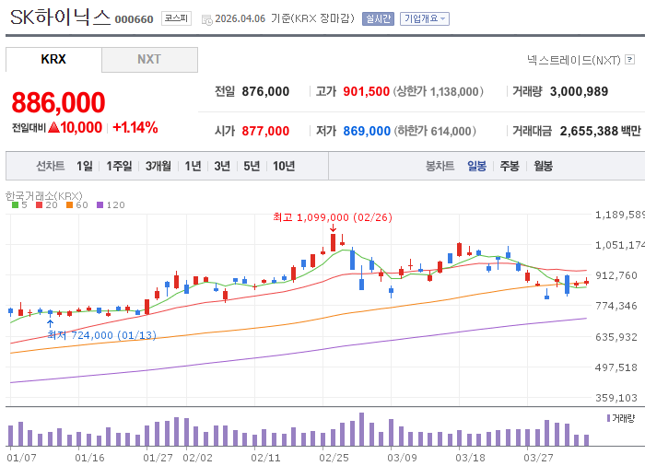Click the 한국거래소(KRX) chart label
Screen dimensions: 645x466
(x=44, y=196)
